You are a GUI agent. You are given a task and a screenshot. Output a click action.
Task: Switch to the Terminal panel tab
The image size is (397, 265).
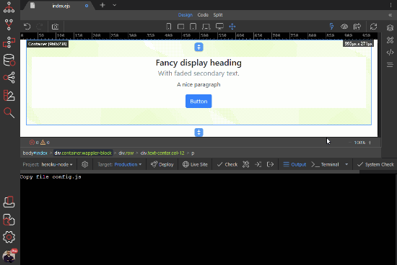[325, 164]
